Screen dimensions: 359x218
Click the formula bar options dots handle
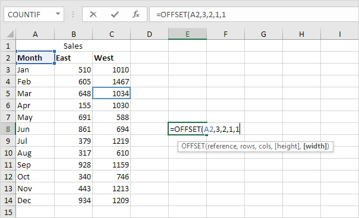(73, 14)
